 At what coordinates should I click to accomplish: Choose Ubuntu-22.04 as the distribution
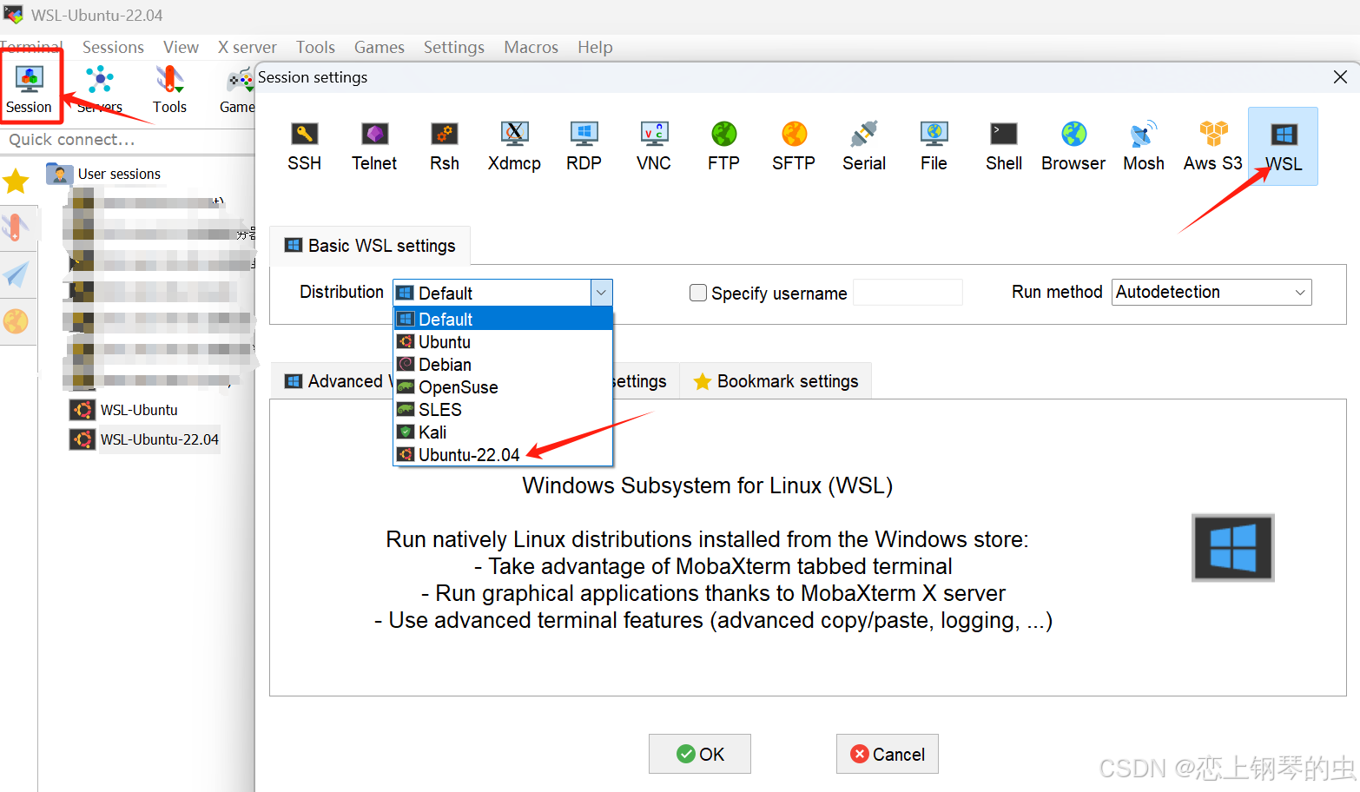pyautogui.click(x=467, y=454)
